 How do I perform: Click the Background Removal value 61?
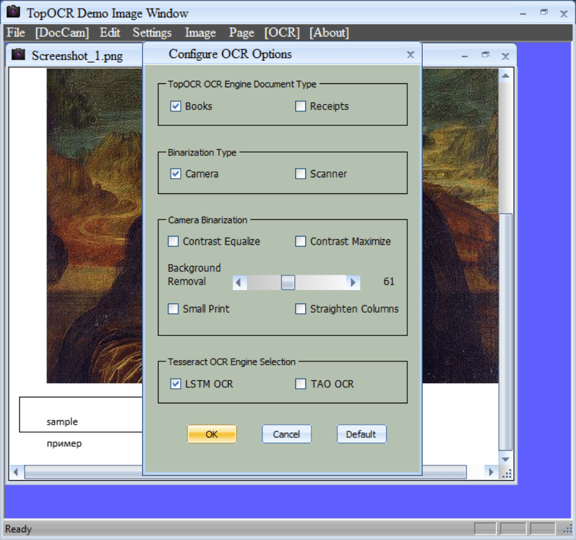(x=389, y=282)
